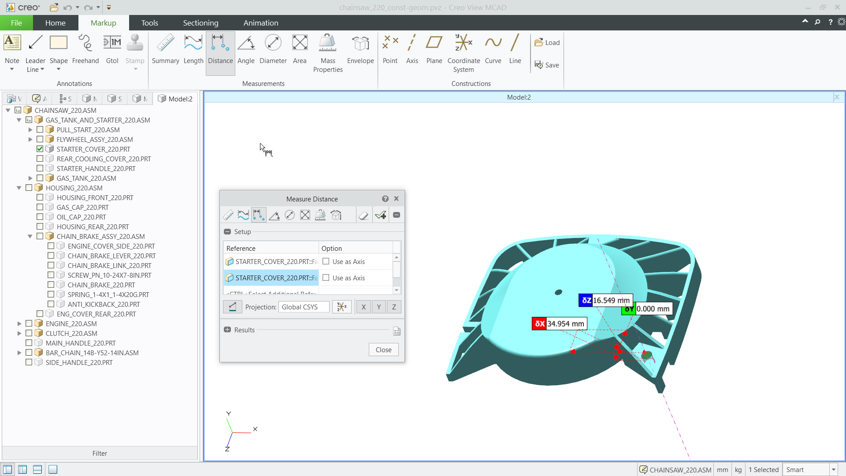The height and width of the screenshot is (476, 846).
Task: Click the Save markup button
Action: 547,65
